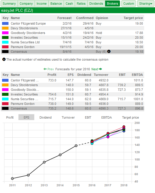Show the Target price chart

(130, 117)
